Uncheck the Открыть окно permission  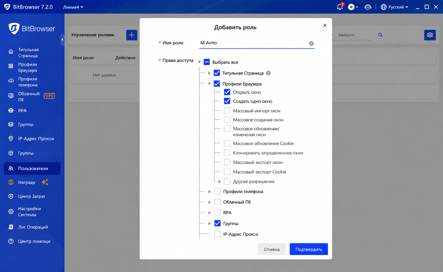[x=227, y=92]
